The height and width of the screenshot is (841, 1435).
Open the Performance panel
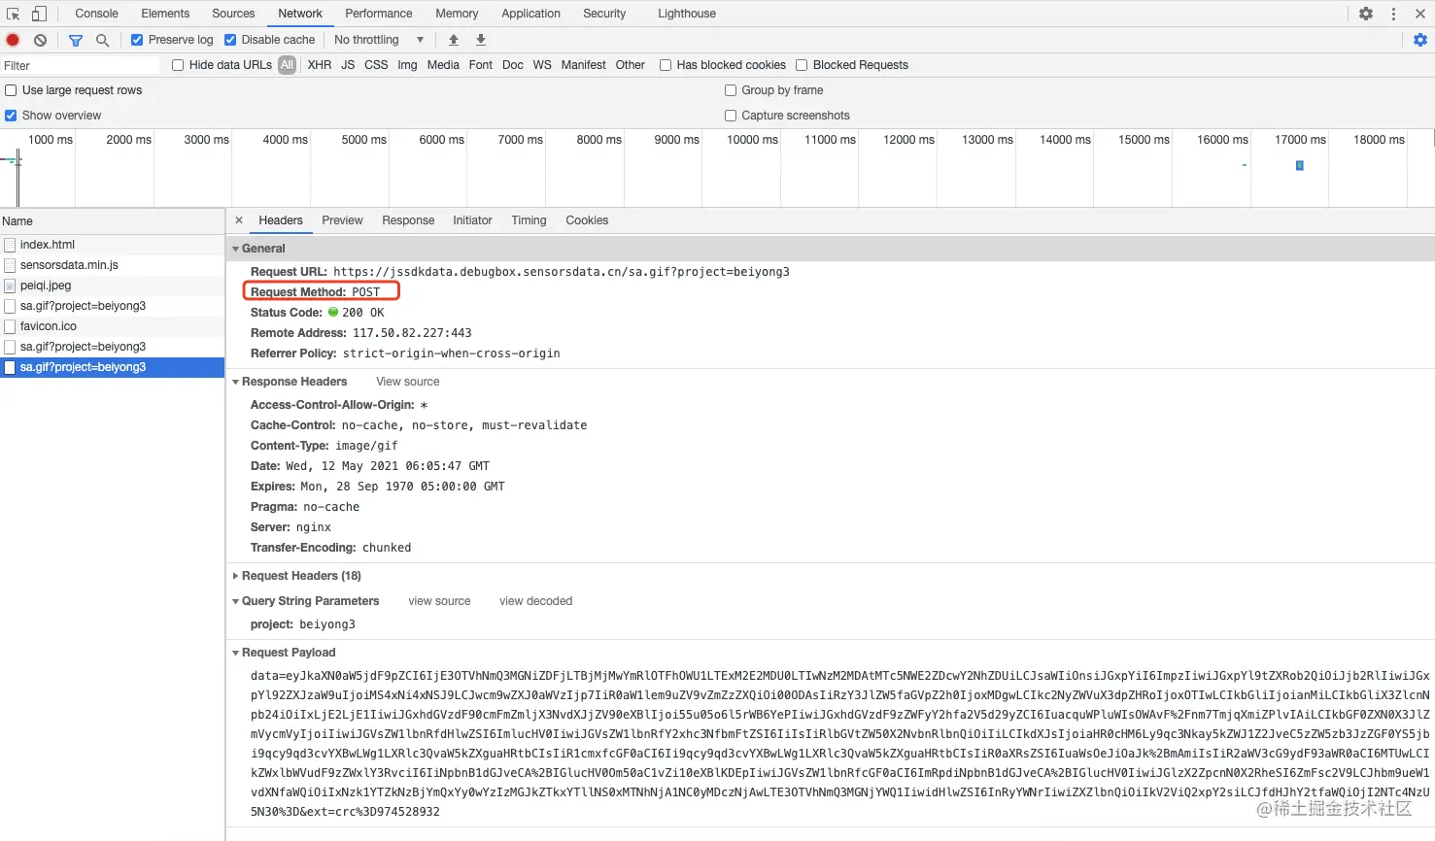(379, 14)
